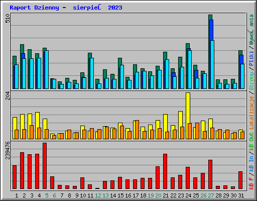Click the chart title 'Raport Dzienny - sierpień 2023'
The image size is (257, 201).
tap(66, 8)
